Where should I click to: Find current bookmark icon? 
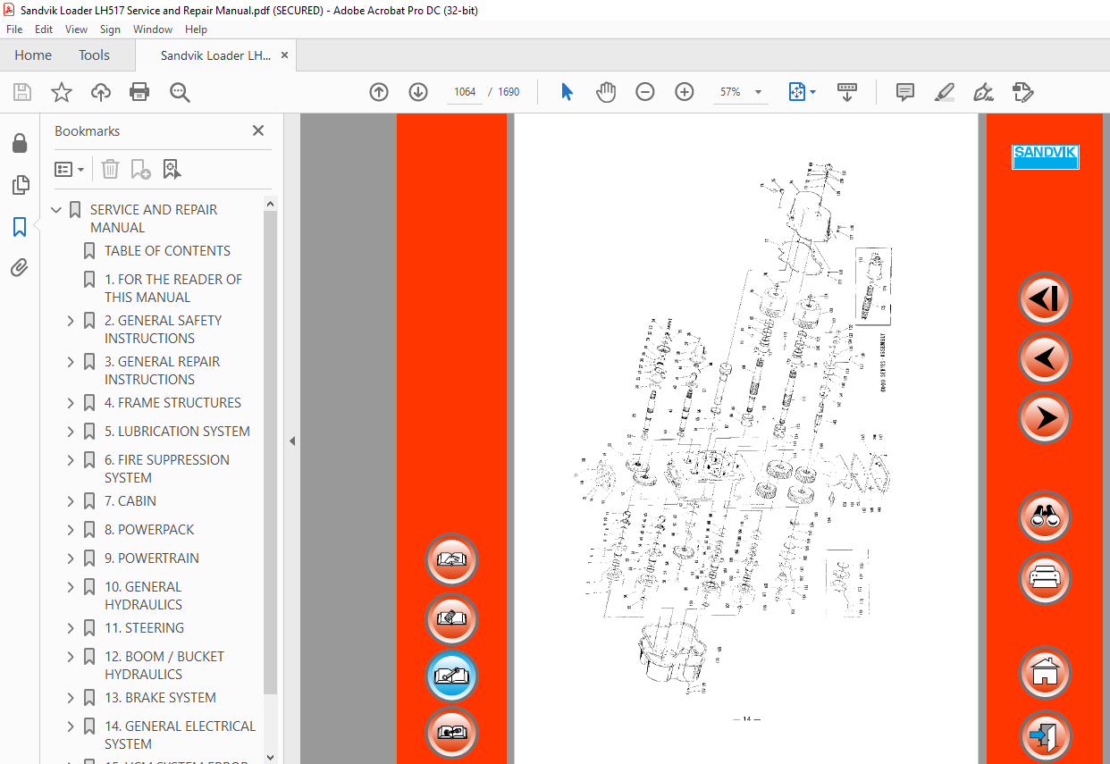click(172, 169)
